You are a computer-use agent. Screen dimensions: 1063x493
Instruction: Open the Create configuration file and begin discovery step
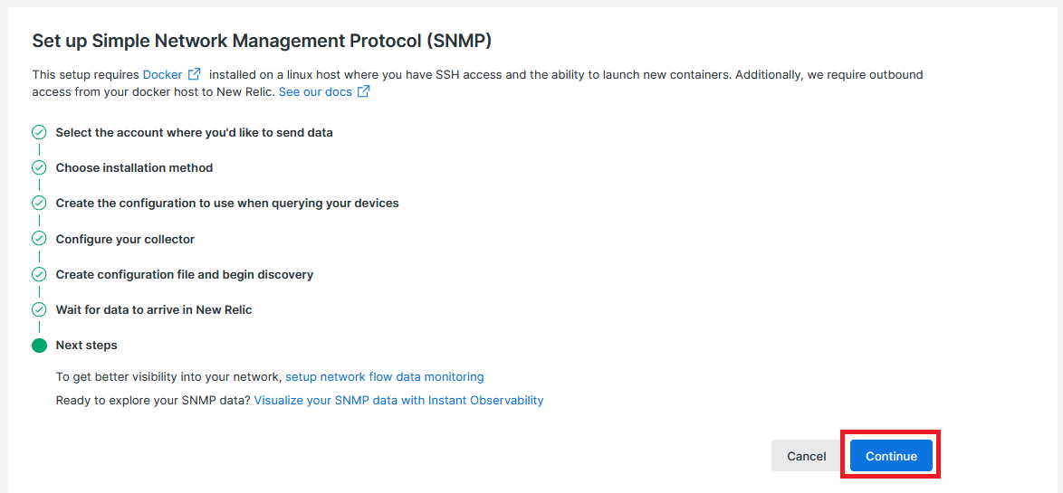tap(185, 274)
